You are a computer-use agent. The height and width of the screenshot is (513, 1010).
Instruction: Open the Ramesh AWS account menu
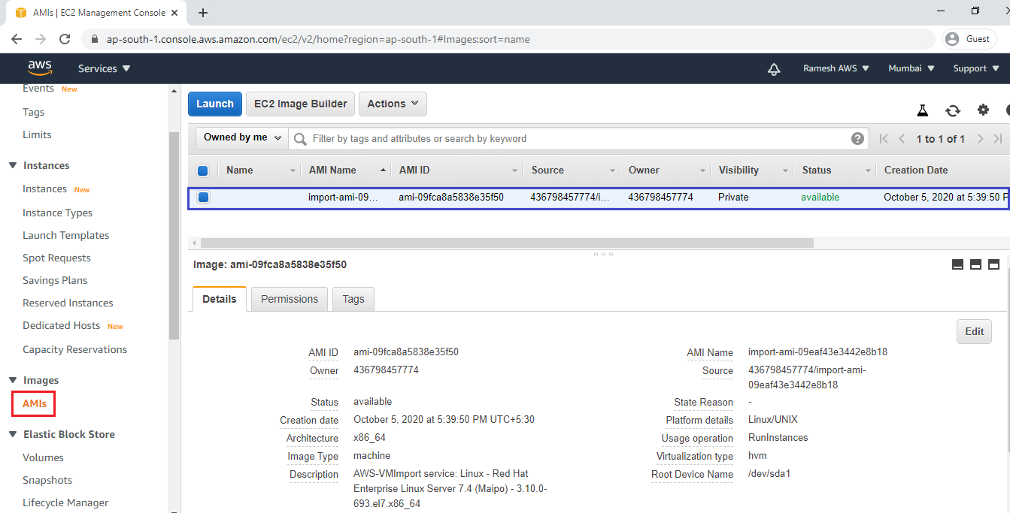pos(836,68)
